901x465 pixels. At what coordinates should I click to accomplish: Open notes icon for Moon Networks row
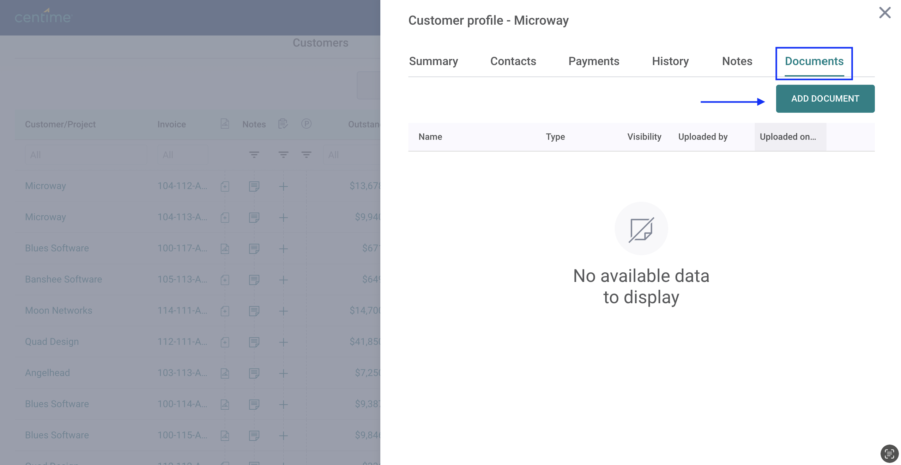[254, 311]
